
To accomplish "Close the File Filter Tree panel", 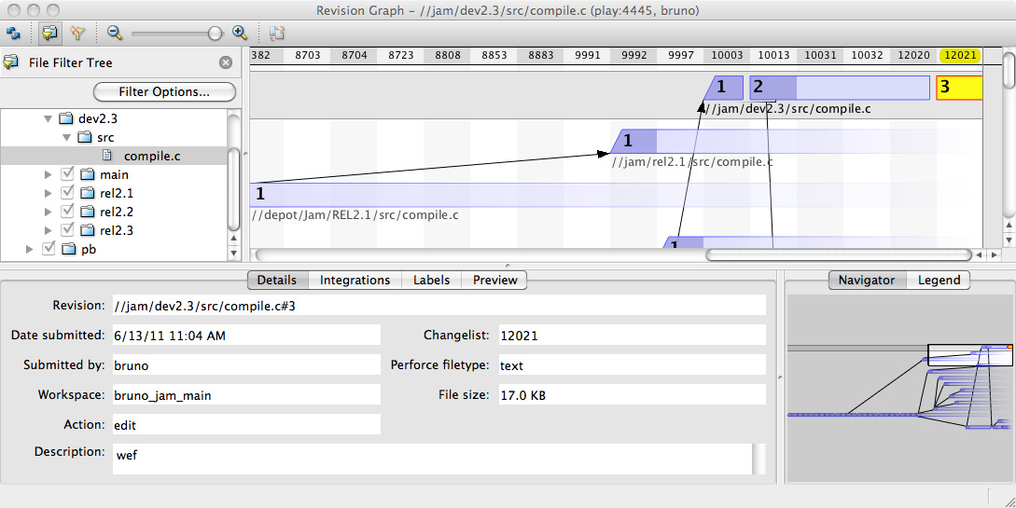I will 226,62.
